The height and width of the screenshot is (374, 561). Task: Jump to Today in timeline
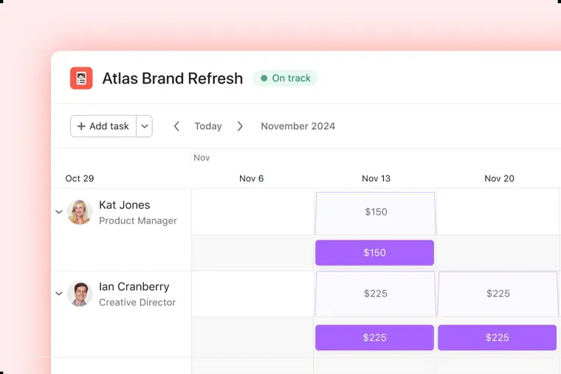208,126
